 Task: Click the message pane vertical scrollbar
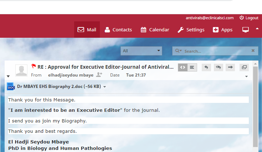pos(255,107)
